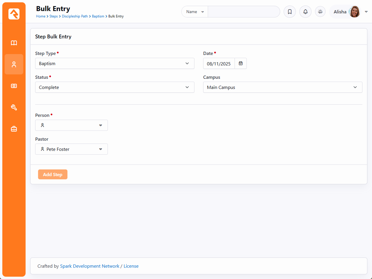Open the Finance money icon in sidebar
This screenshot has width=372, height=279.
(14, 86)
